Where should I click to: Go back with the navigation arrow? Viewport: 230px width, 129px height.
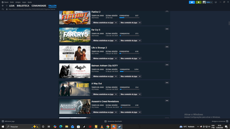click(3, 6)
